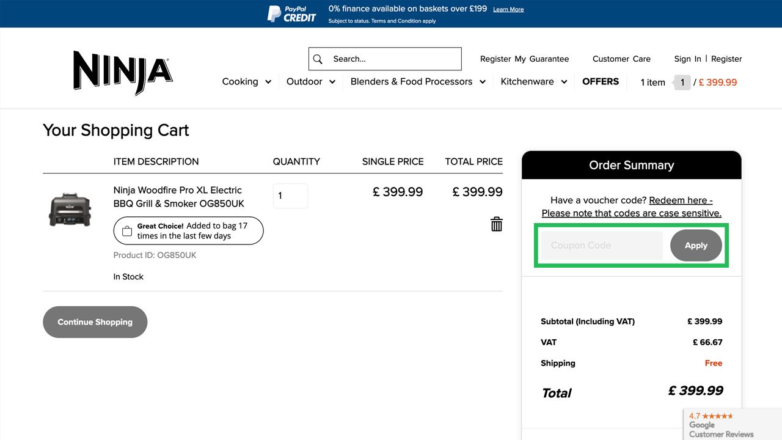This screenshot has width=782, height=440.
Task: Click the Continue Shopping button
Action: click(95, 322)
